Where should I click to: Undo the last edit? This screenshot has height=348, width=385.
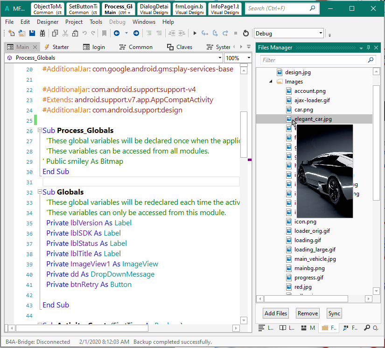84,33
